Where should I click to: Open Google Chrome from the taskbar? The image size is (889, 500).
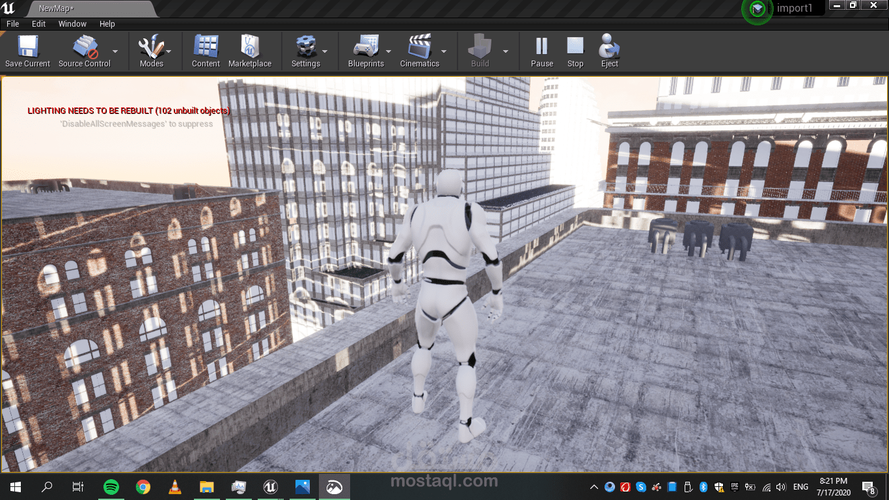pyautogui.click(x=143, y=486)
